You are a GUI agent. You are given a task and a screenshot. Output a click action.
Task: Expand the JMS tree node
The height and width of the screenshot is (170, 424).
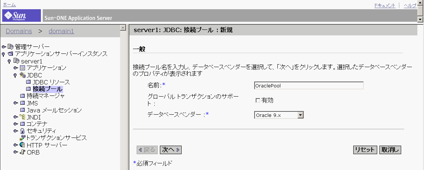(16, 103)
